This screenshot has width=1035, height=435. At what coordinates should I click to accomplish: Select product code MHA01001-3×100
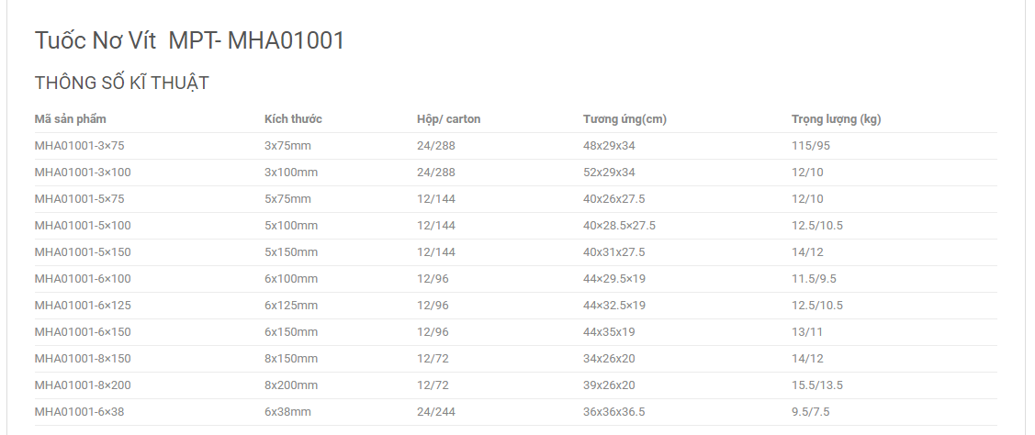point(83,173)
